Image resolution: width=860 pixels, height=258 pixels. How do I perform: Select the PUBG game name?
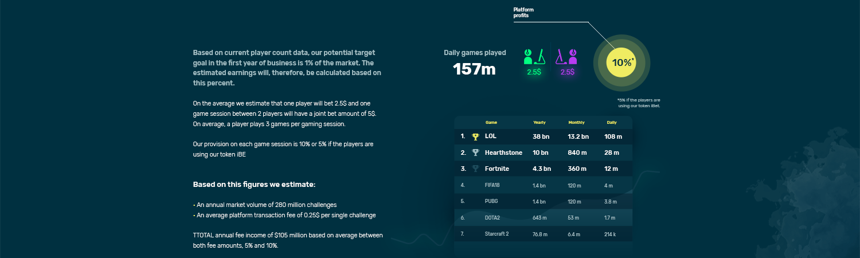pyautogui.click(x=491, y=202)
